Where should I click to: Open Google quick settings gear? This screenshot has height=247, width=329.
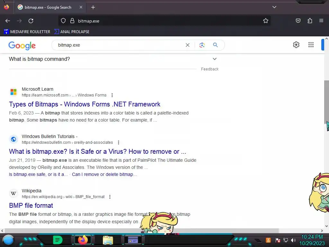(x=296, y=45)
